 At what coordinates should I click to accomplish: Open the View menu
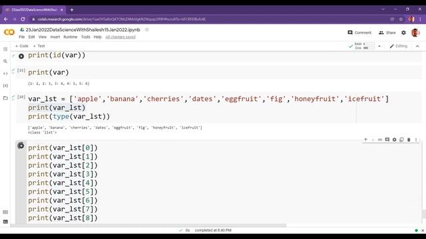(43, 37)
